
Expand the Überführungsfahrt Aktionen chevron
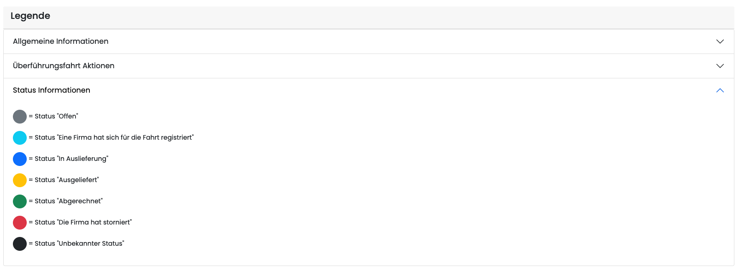[720, 66]
